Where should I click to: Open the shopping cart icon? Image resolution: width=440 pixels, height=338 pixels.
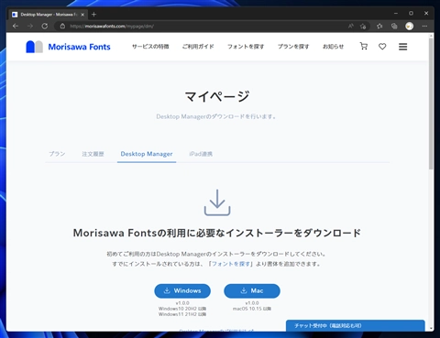pos(364,46)
